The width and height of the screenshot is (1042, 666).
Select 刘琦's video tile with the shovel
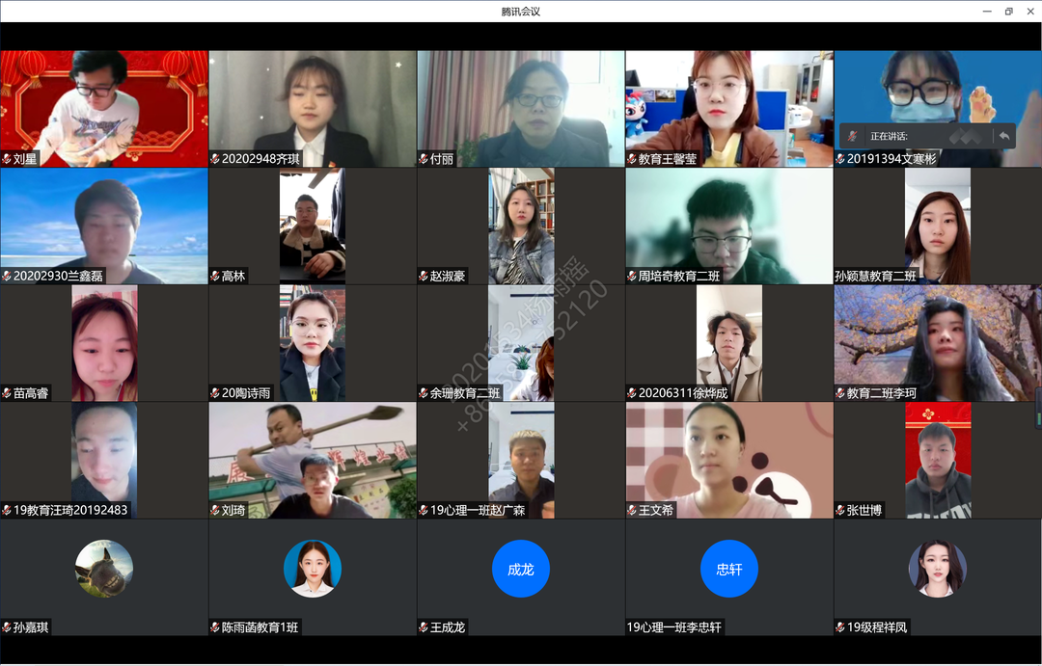click(x=313, y=458)
